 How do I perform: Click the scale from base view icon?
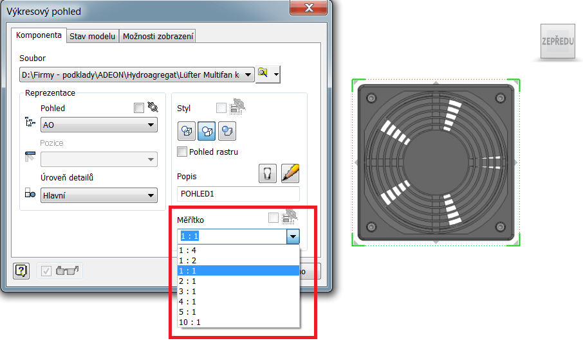point(290,216)
